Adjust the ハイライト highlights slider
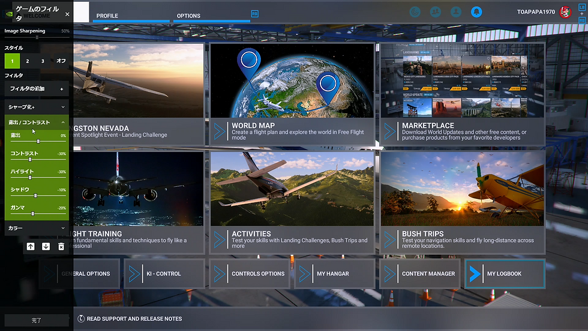This screenshot has width=588, height=331. (38, 177)
